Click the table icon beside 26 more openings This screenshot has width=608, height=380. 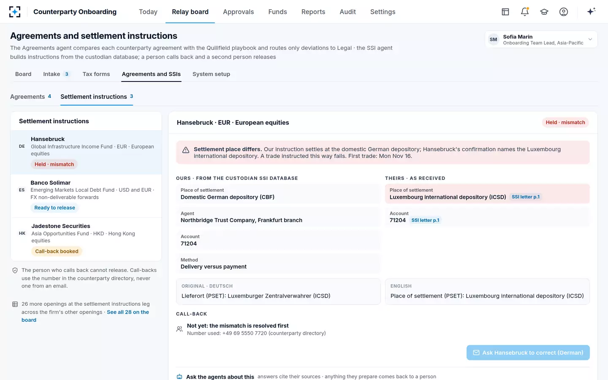point(15,304)
